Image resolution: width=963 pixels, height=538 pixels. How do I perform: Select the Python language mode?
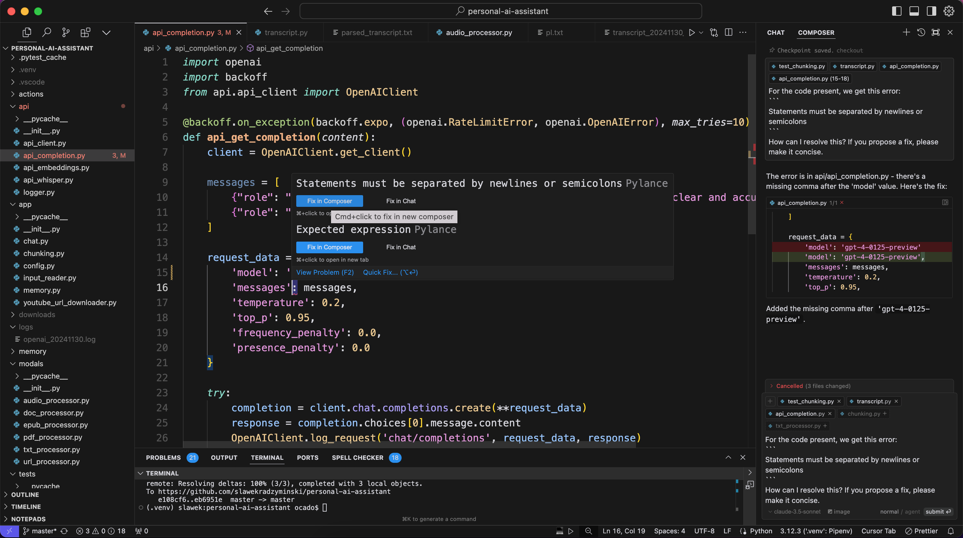click(761, 531)
